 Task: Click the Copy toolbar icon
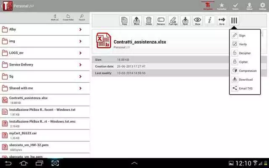[124, 21]
